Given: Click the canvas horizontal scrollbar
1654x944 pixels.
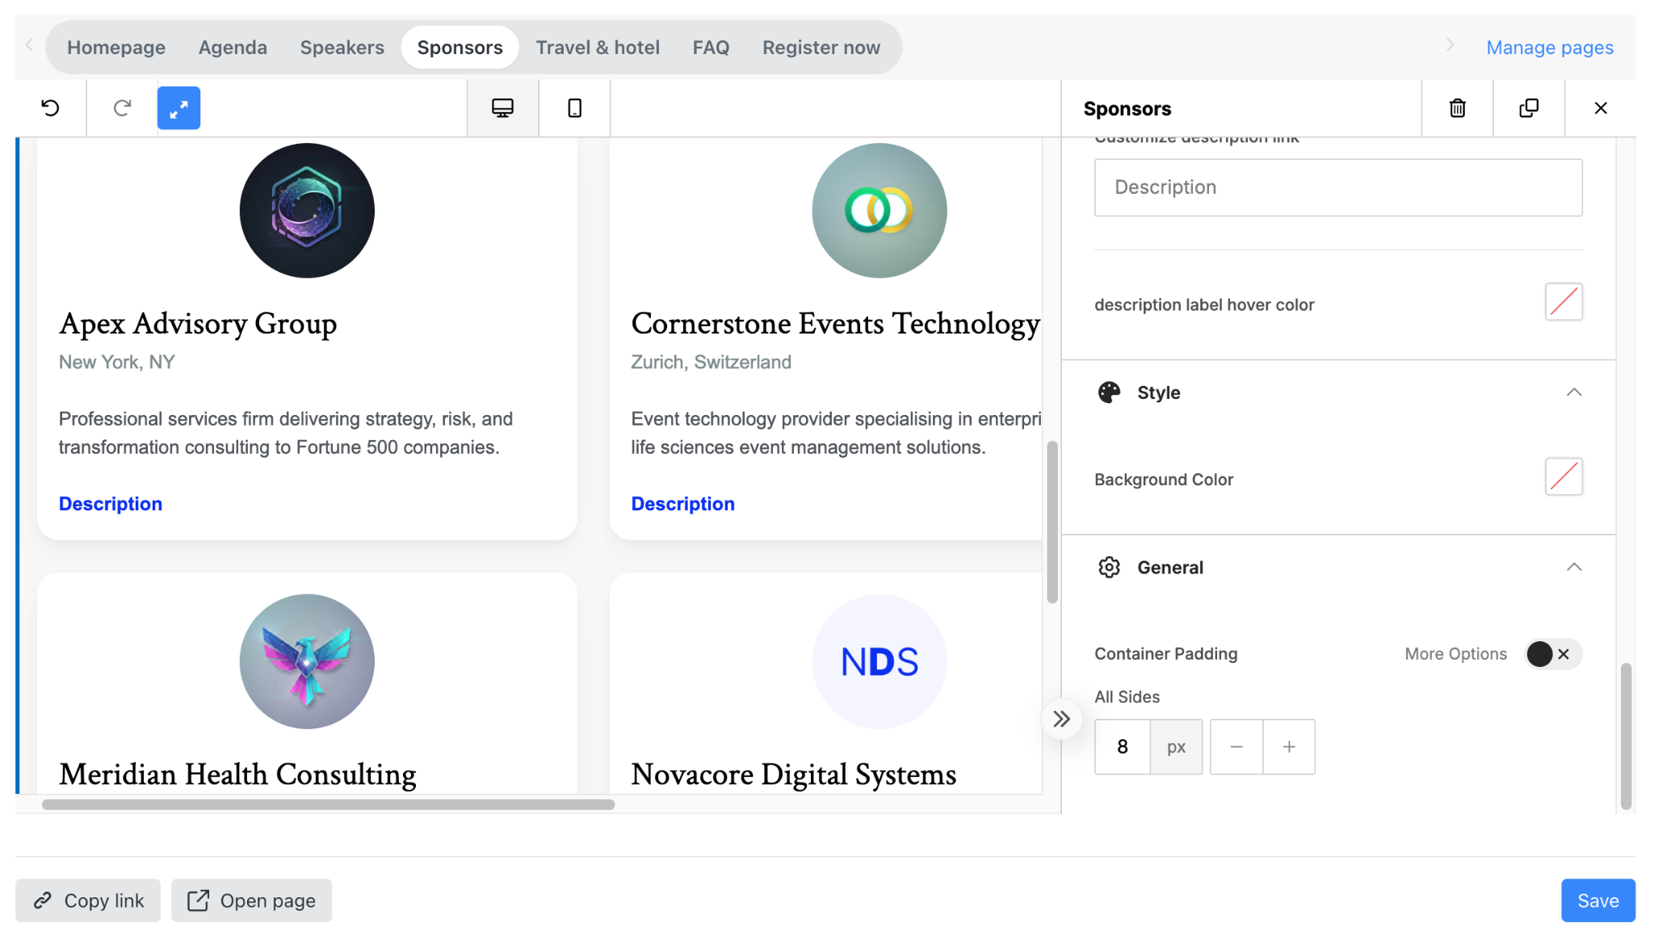Looking at the screenshot, I should (x=328, y=804).
